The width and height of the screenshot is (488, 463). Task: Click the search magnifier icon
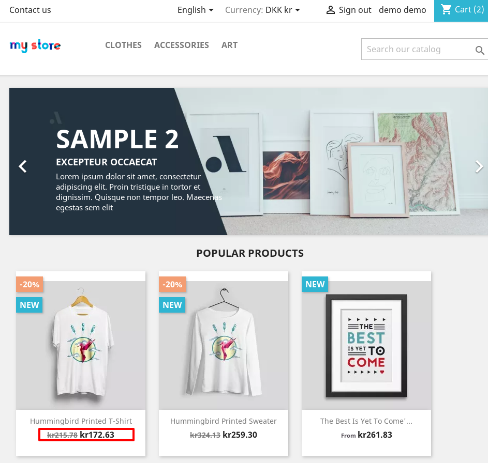pos(480,50)
